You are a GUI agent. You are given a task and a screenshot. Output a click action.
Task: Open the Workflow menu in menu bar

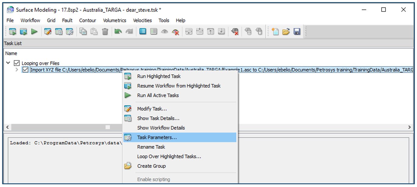pyautogui.click(x=30, y=20)
